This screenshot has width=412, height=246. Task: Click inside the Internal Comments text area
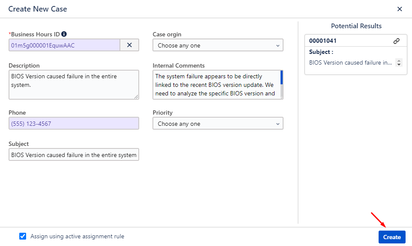click(x=215, y=85)
